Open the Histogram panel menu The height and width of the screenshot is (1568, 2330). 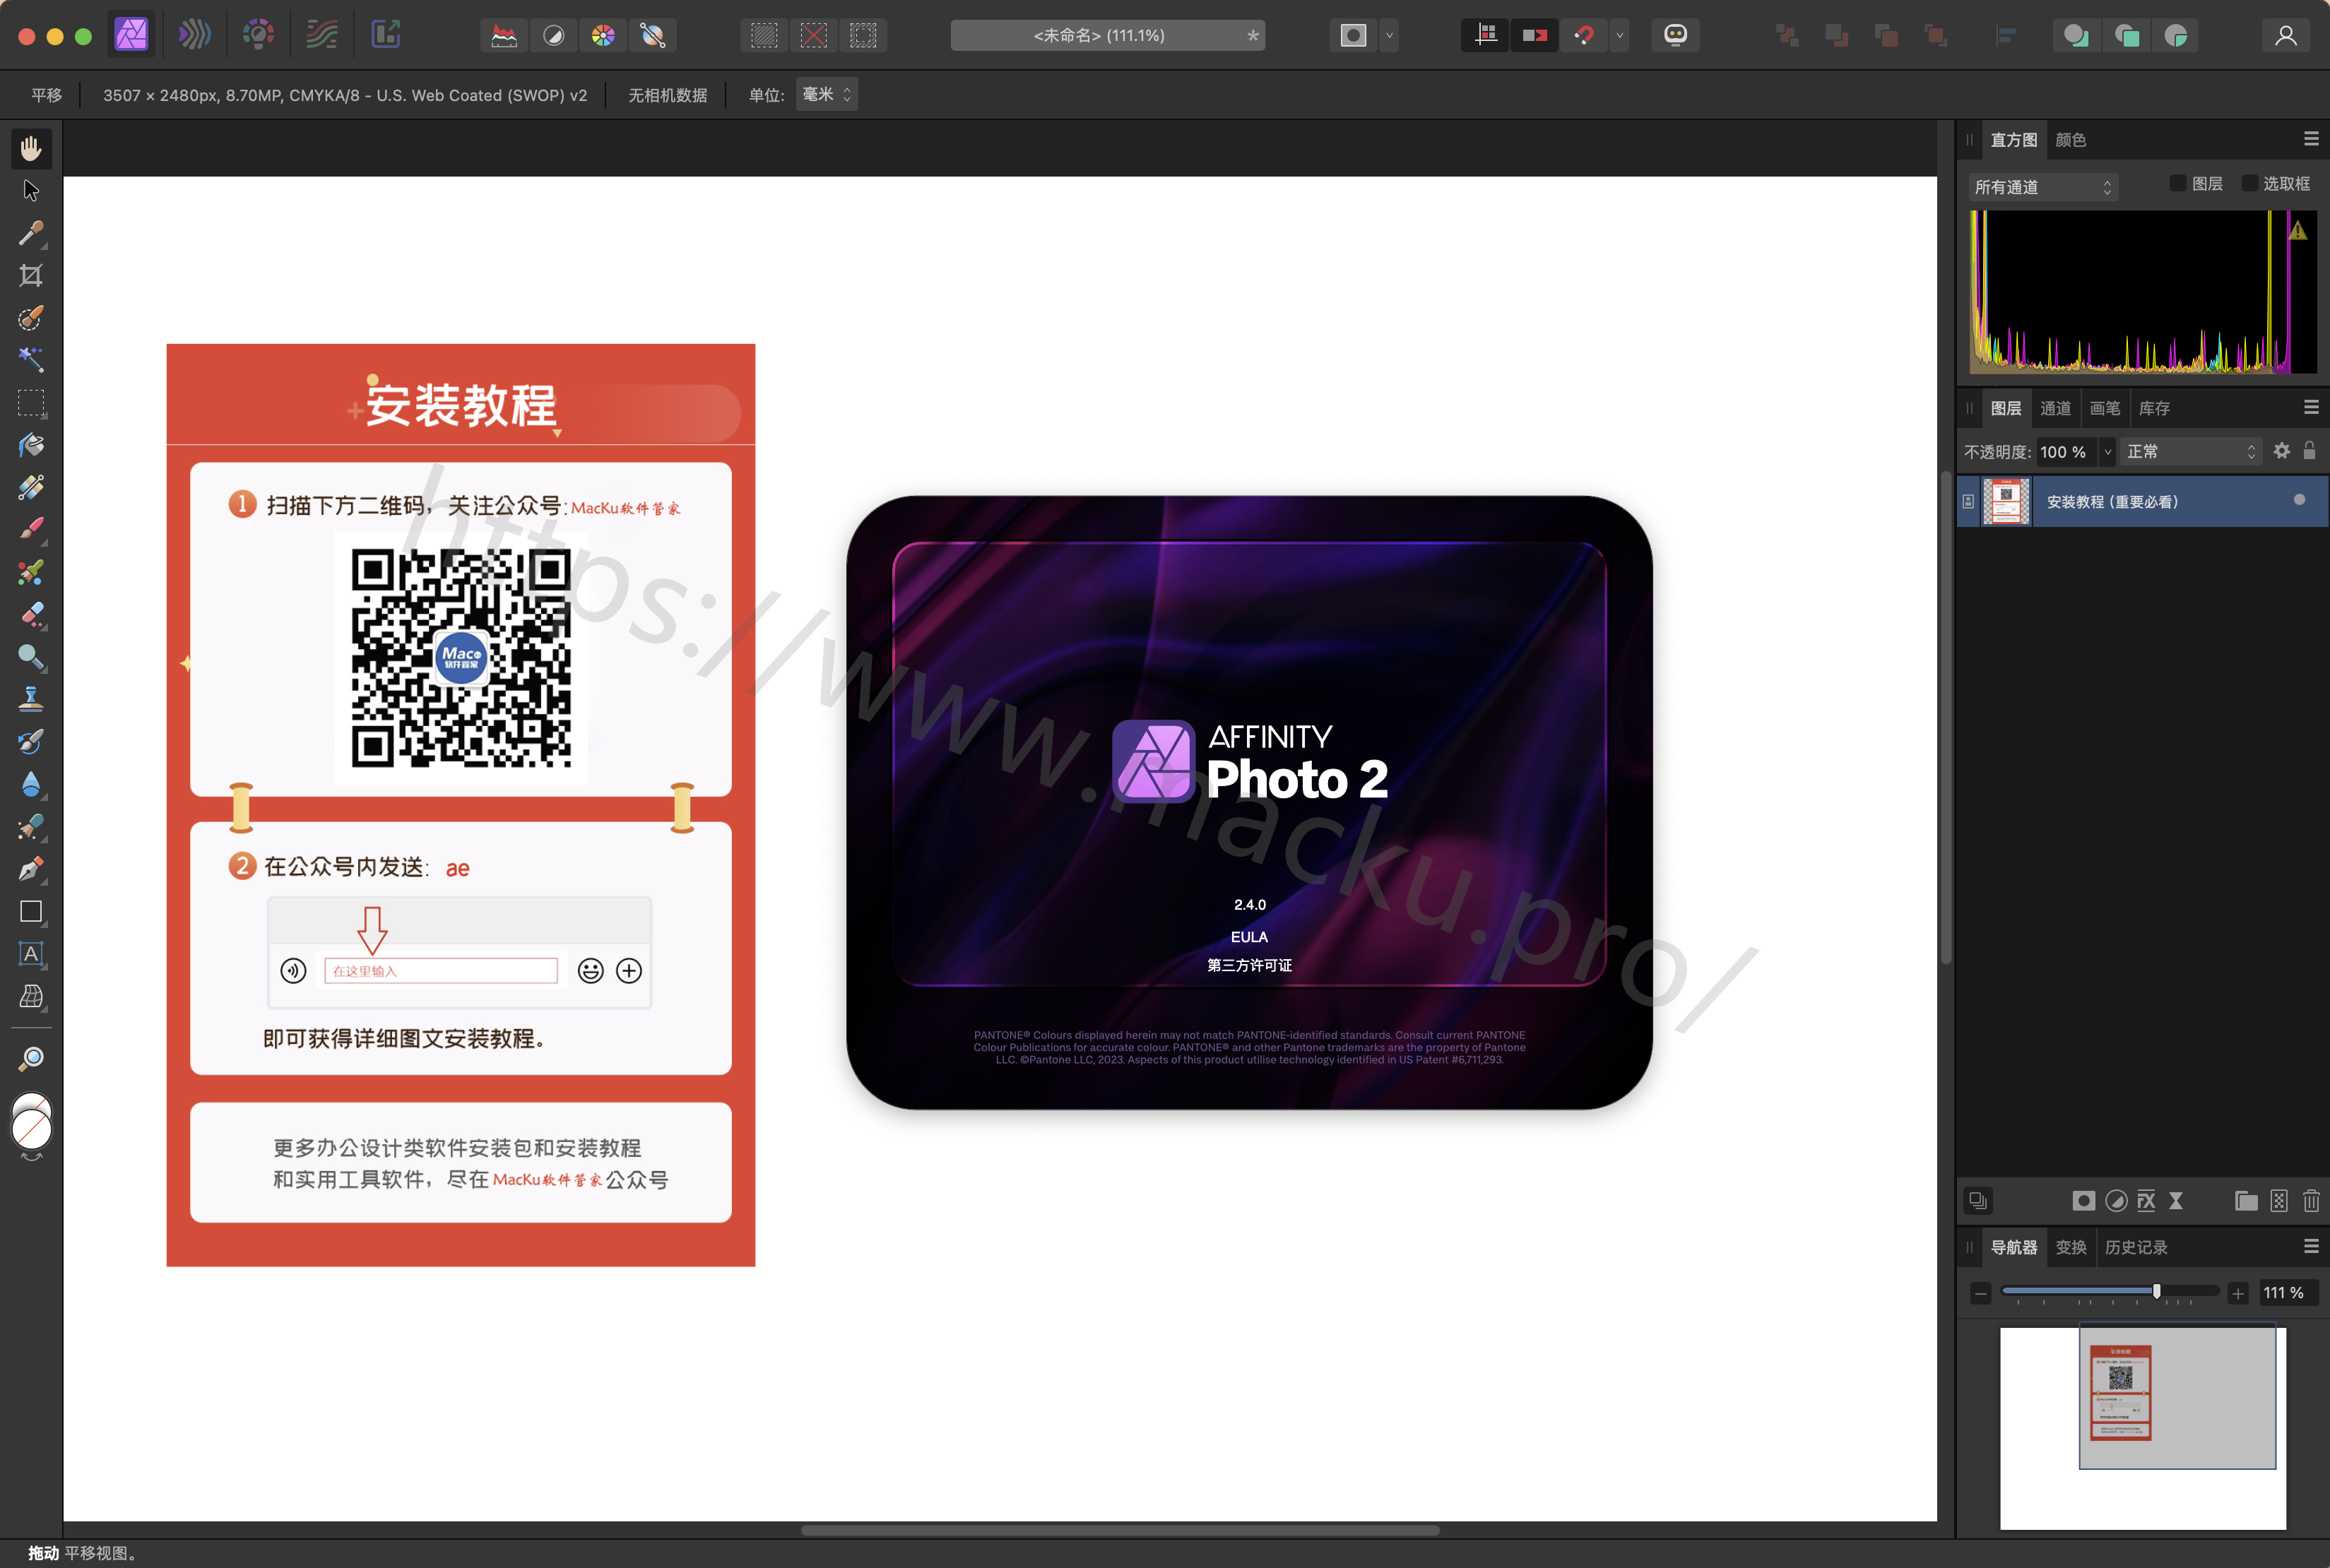(x=2311, y=139)
